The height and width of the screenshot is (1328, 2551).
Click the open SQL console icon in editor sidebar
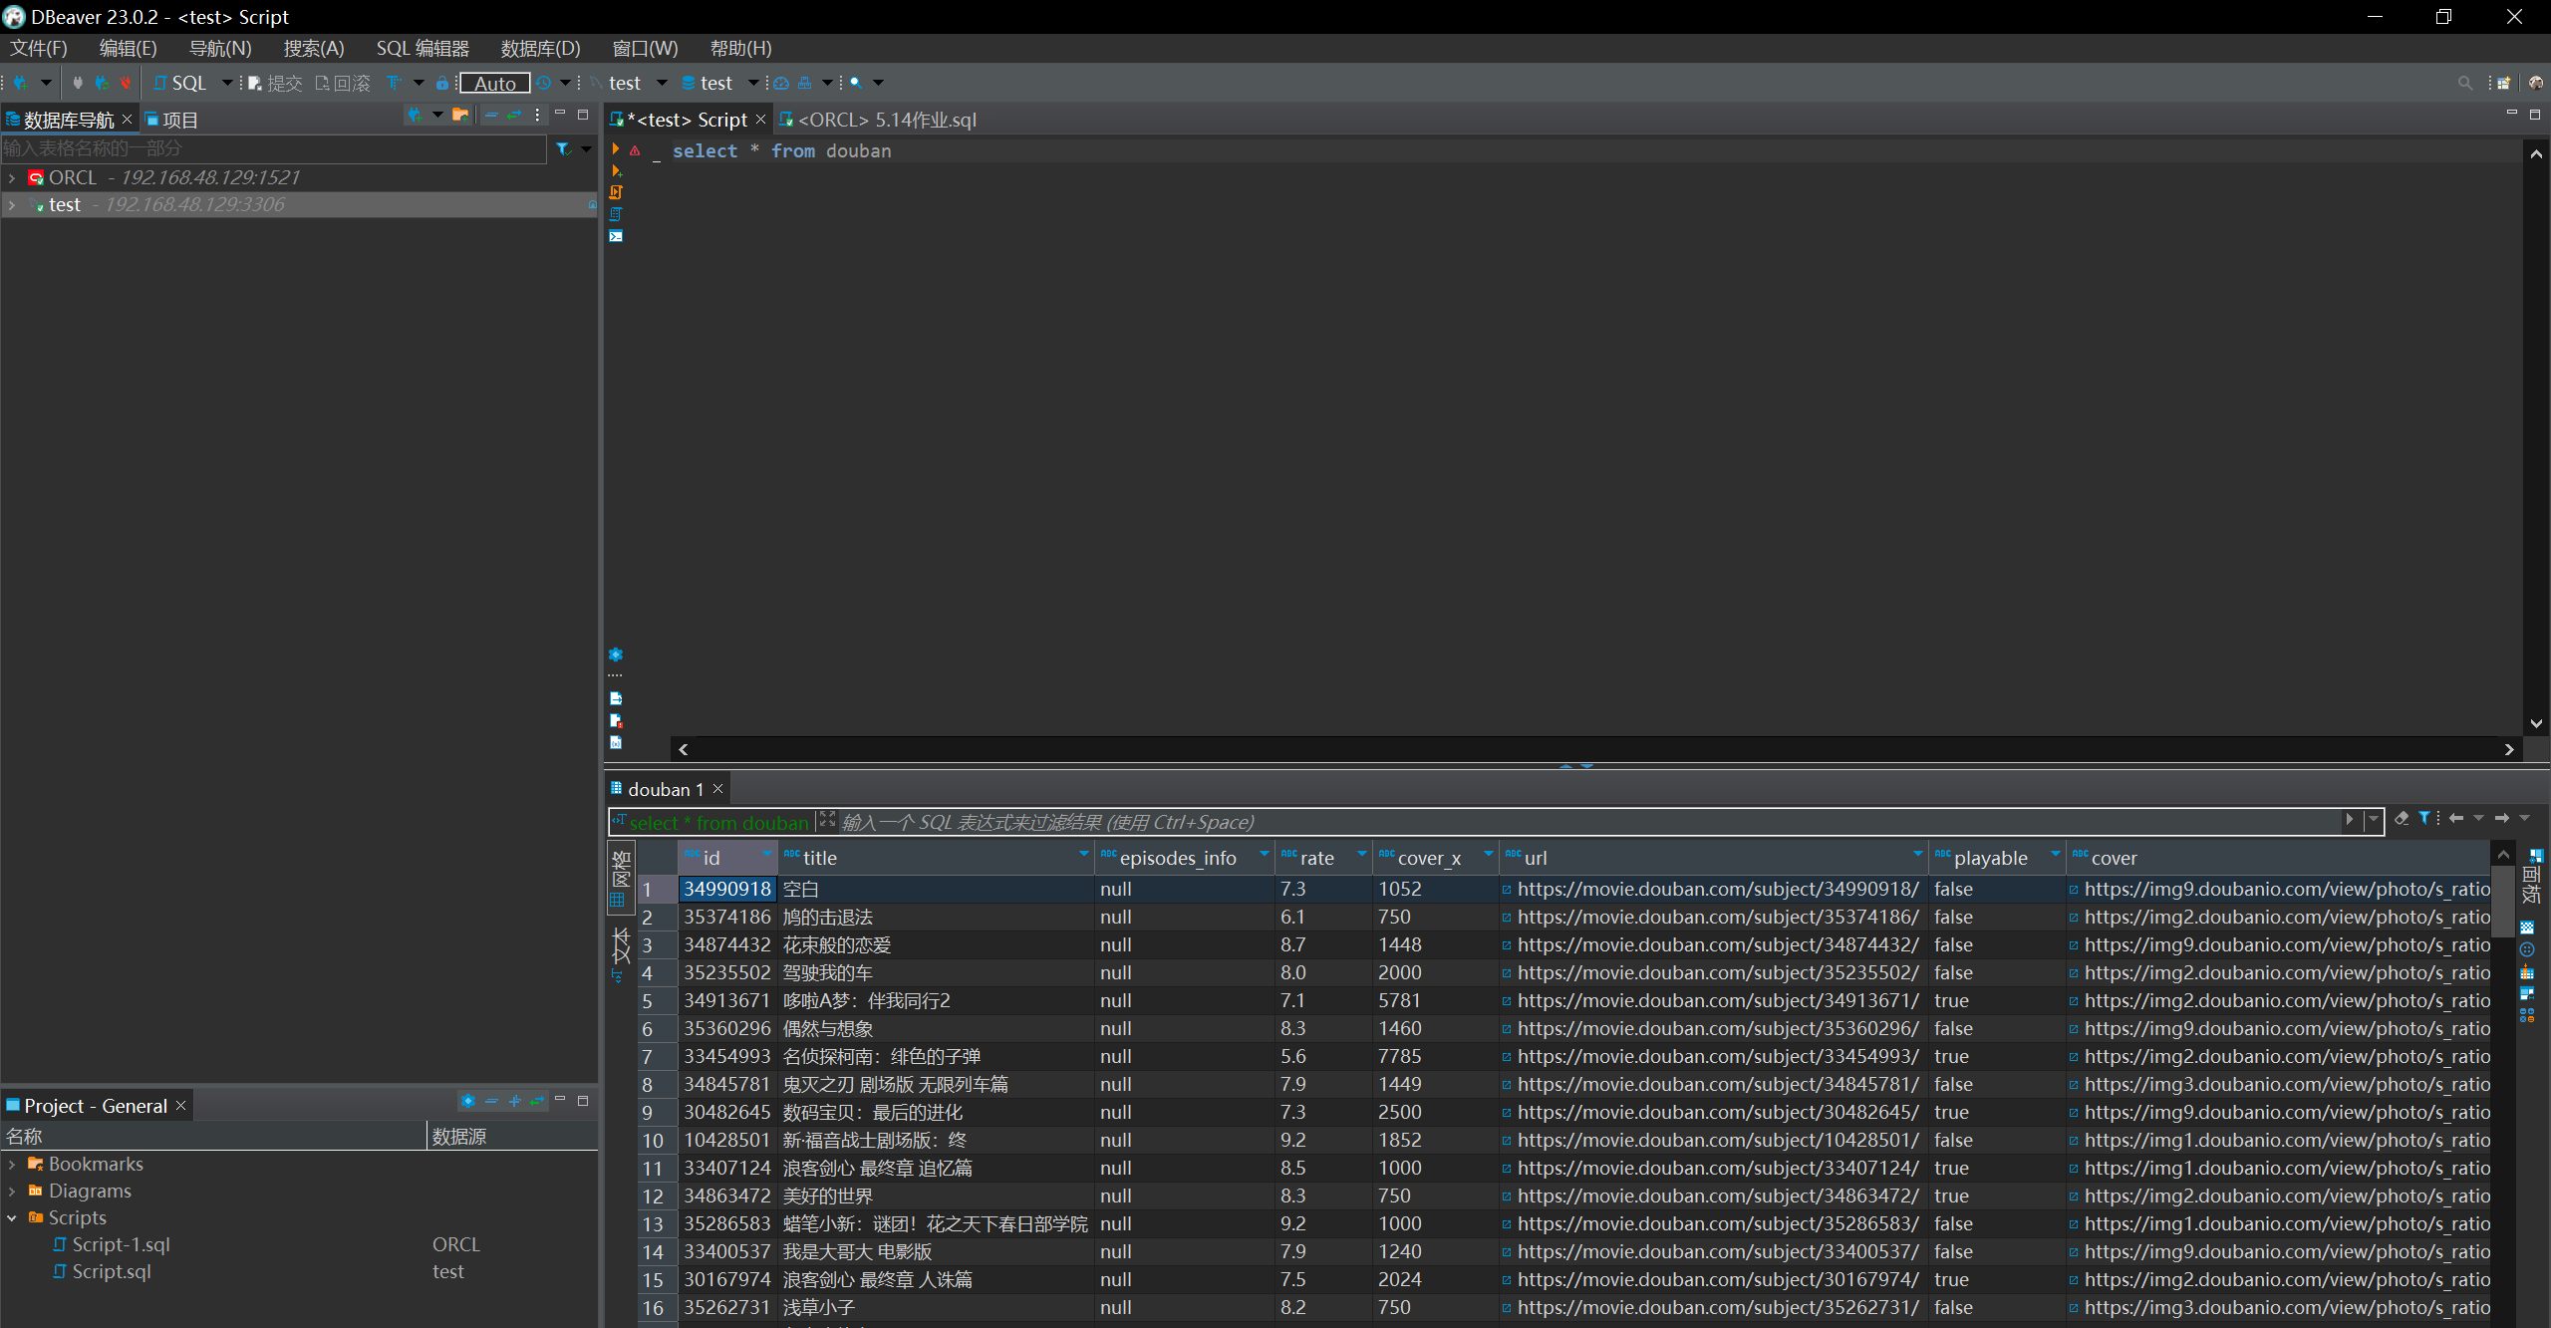coord(616,236)
